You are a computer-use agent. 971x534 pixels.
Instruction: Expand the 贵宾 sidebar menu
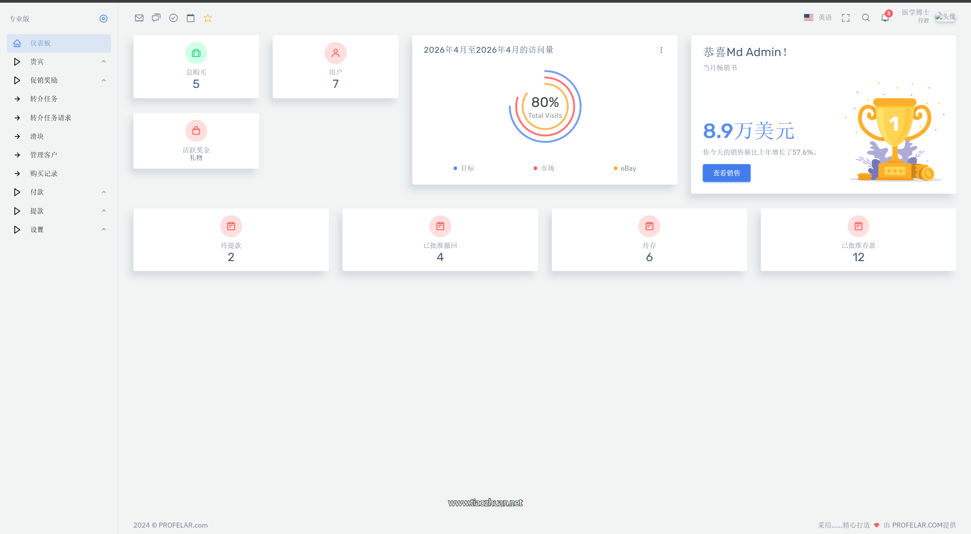[x=37, y=62]
